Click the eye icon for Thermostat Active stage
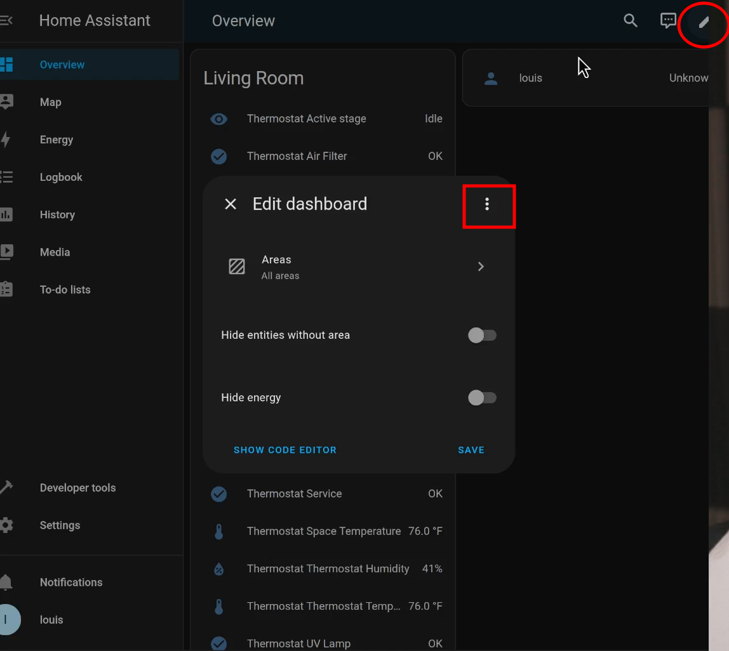The image size is (729, 651). pyautogui.click(x=219, y=119)
